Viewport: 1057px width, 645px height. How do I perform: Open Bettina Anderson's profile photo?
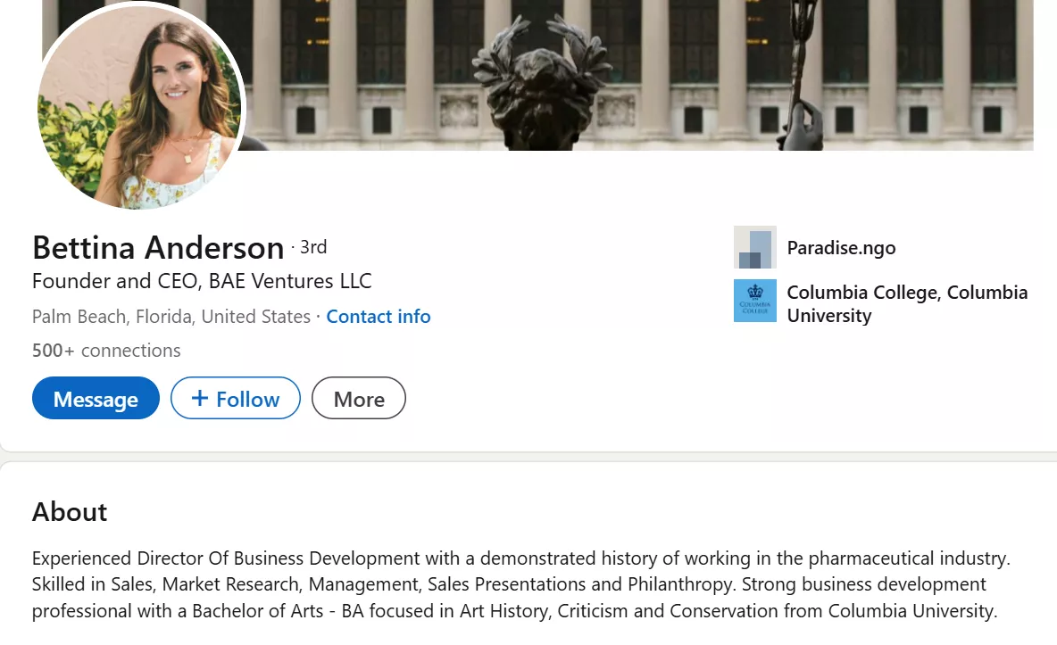pos(141,105)
